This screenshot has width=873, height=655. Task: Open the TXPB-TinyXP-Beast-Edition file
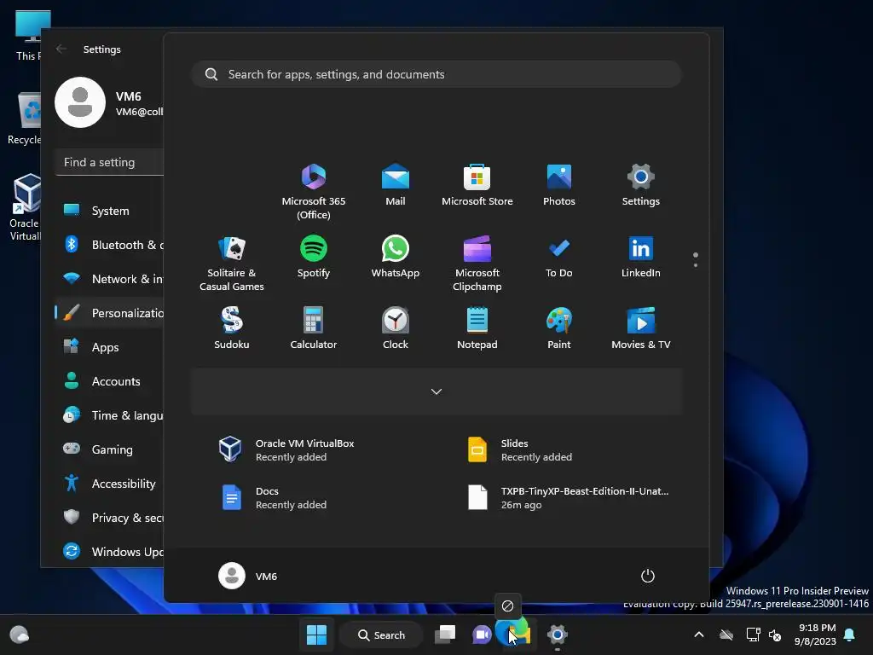coord(569,498)
